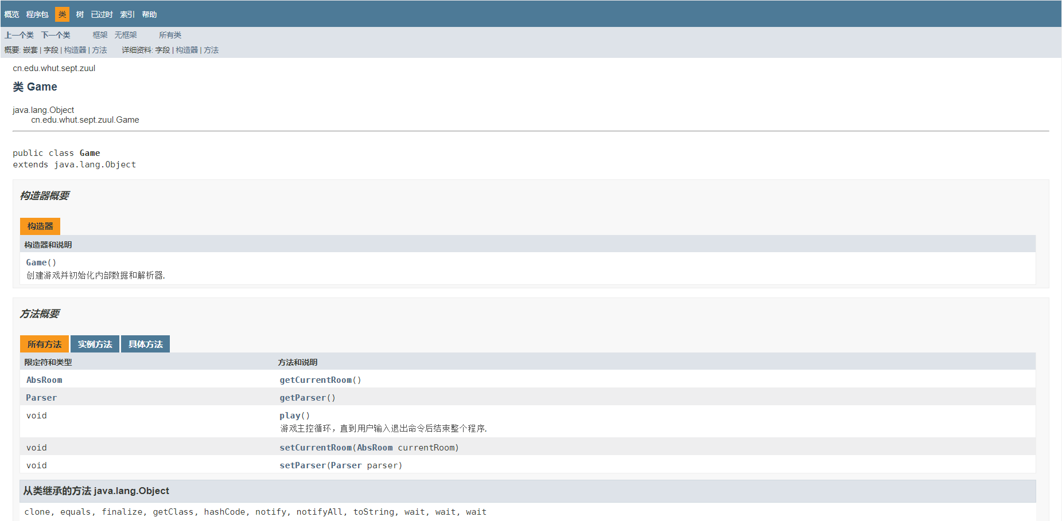This screenshot has width=1062, height=521.
Task: Go to 下一个类 next class
Action: (56, 35)
